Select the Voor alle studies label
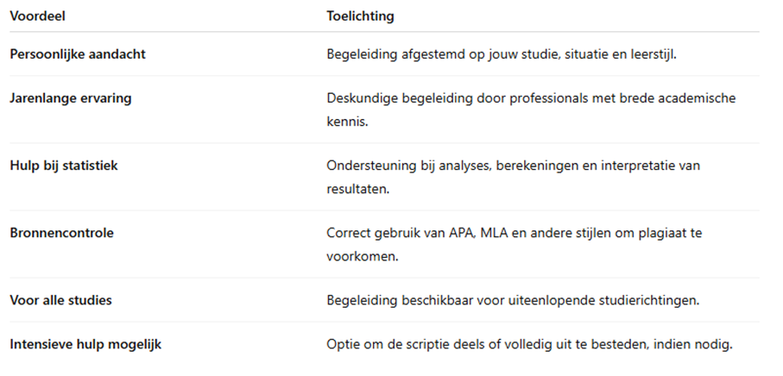The height and width of the screenshot is (376, 783). 60,300
